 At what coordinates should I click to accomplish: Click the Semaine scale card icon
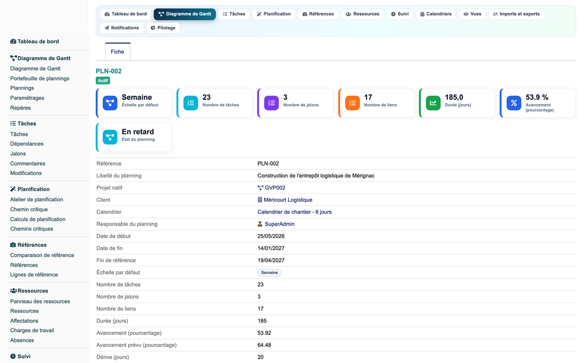click(110, 103)
